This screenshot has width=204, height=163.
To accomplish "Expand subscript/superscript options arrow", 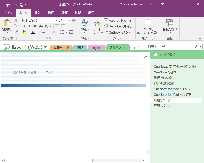I will (50, 26).
